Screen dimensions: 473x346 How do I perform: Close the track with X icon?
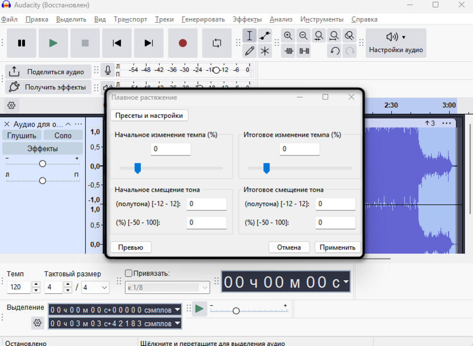[x=7, y=124]
